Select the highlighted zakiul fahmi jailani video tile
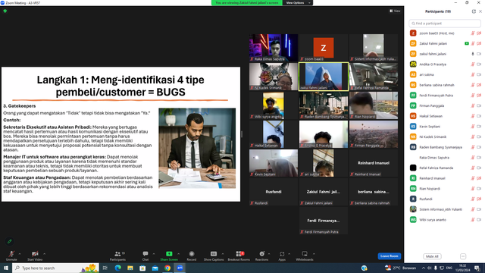 [x=324, y=77]
